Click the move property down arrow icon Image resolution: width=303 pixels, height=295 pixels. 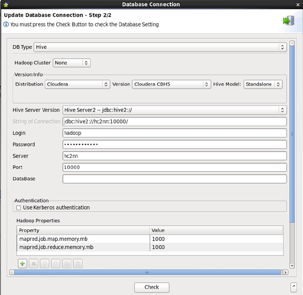click(55, 264)
